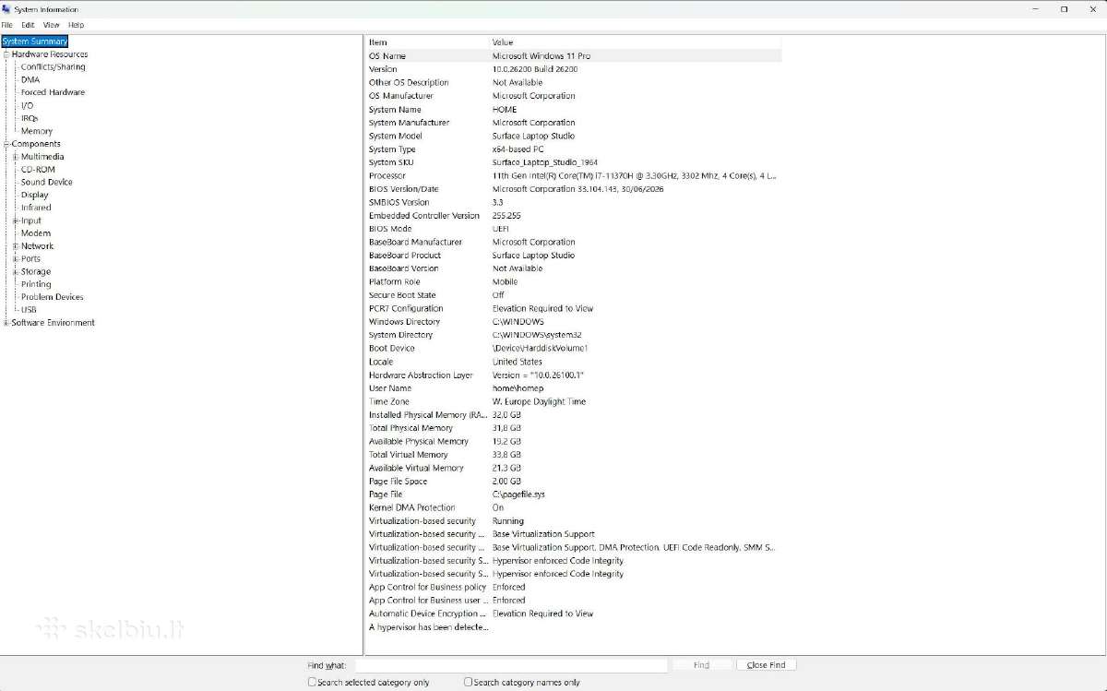This screenshot has height=691, width=1107.
Task: Click the Value column header
Action: click(x=636, y=42)
